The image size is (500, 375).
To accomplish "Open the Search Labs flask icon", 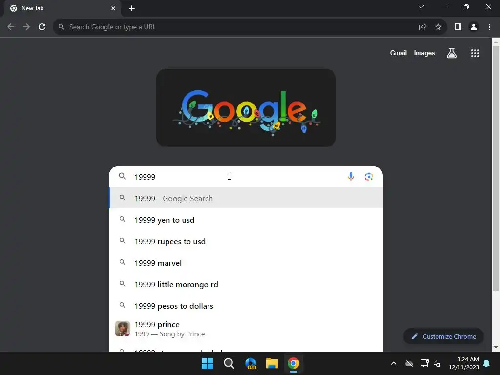I will [x=452, y=53].
